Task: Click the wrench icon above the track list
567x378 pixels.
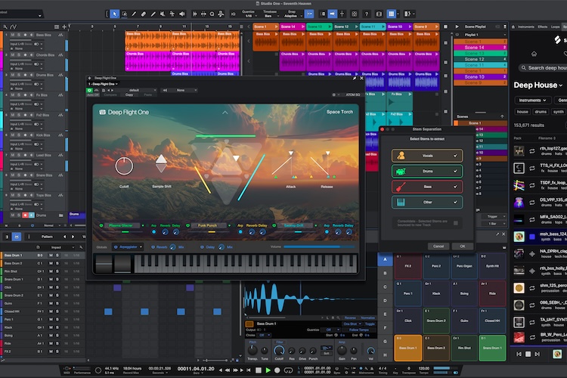Action: point(5,26)
